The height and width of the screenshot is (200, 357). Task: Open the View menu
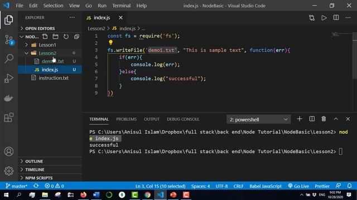coord(74,6)
